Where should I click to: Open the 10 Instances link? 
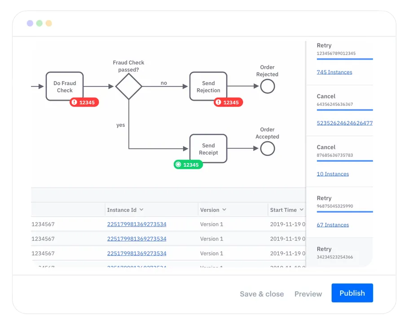pyautogui.click(x=333, y=174)
